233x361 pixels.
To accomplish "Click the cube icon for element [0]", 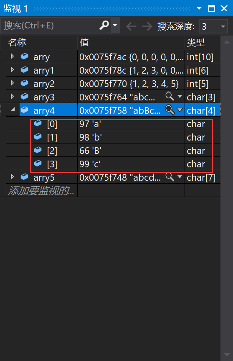I will point(38,123).
